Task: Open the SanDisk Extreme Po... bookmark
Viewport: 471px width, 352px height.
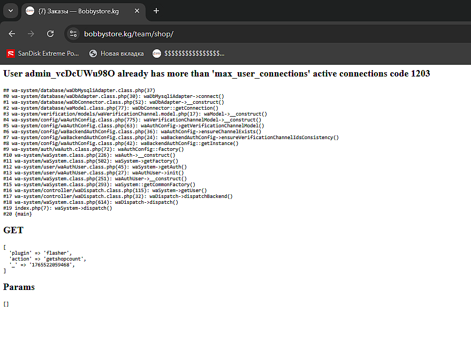Action: (48, 53)
